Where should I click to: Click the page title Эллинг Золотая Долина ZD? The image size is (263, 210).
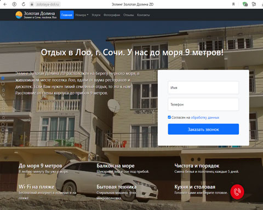133,4
